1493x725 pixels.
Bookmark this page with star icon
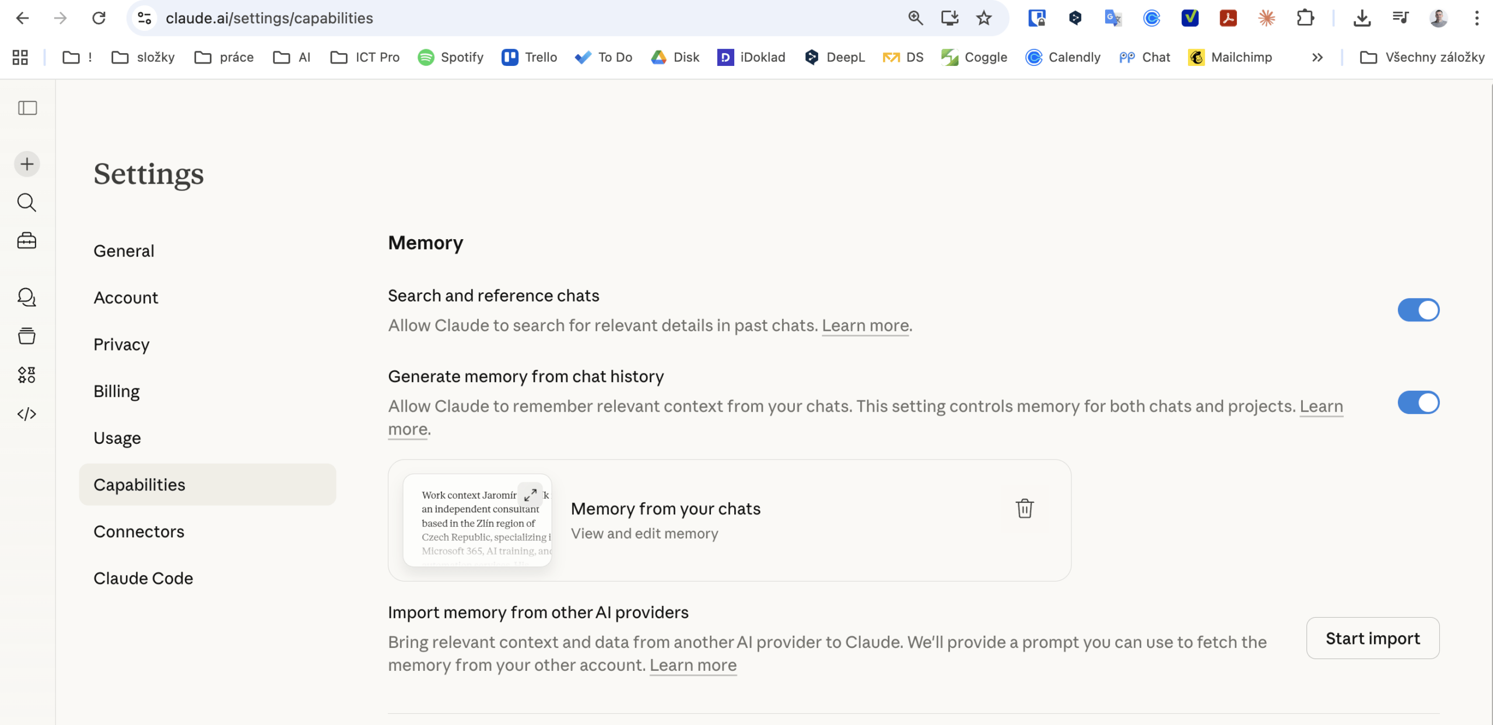tap(984, 18)
